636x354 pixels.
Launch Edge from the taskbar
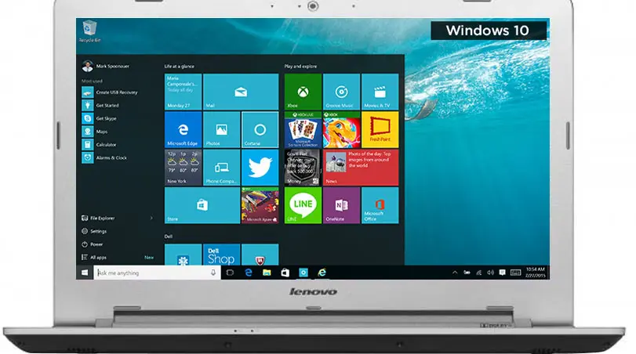coord(249,273)
